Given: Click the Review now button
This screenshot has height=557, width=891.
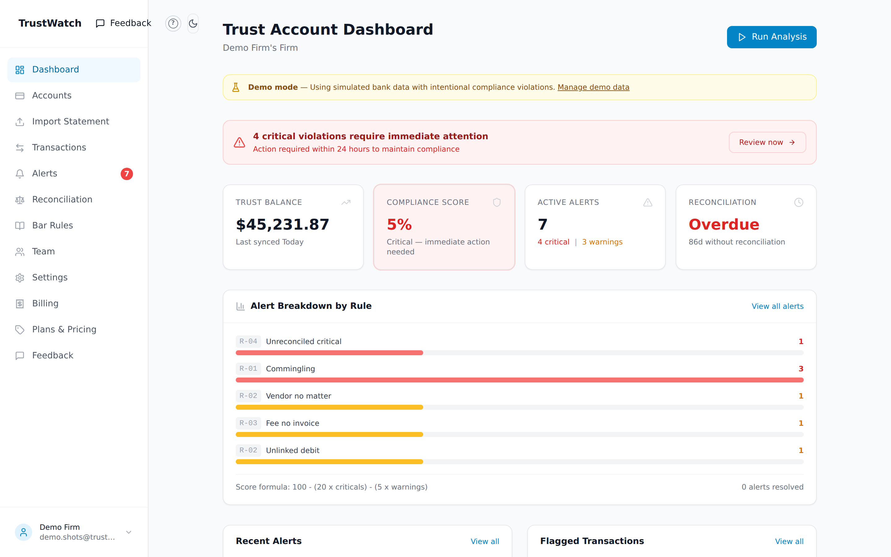Looking at the screenshot, I should pyautogui.click(x=767, y=142).
